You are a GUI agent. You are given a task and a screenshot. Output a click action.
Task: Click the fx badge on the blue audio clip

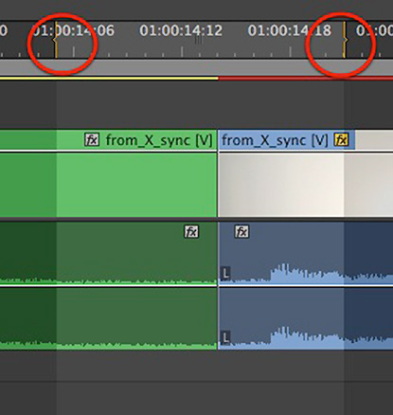pyautogui.click(x=241, y=232)
